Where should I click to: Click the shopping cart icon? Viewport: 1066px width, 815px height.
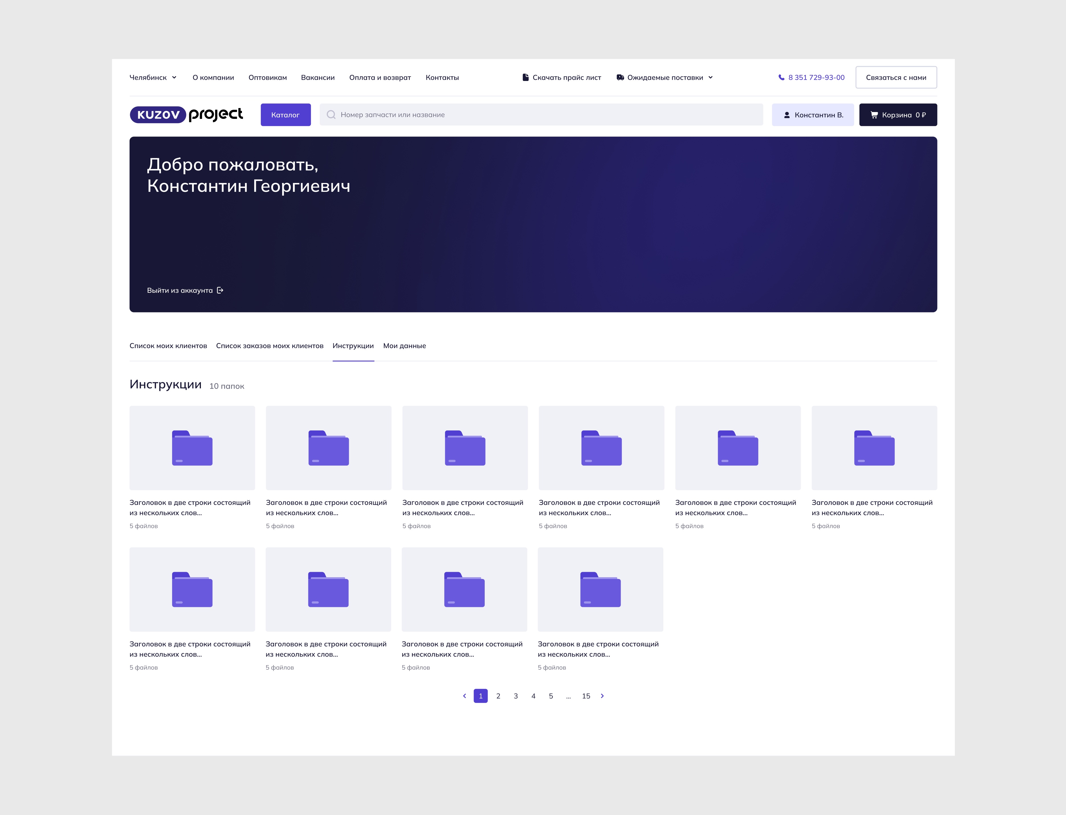click(x=874, y=115)
